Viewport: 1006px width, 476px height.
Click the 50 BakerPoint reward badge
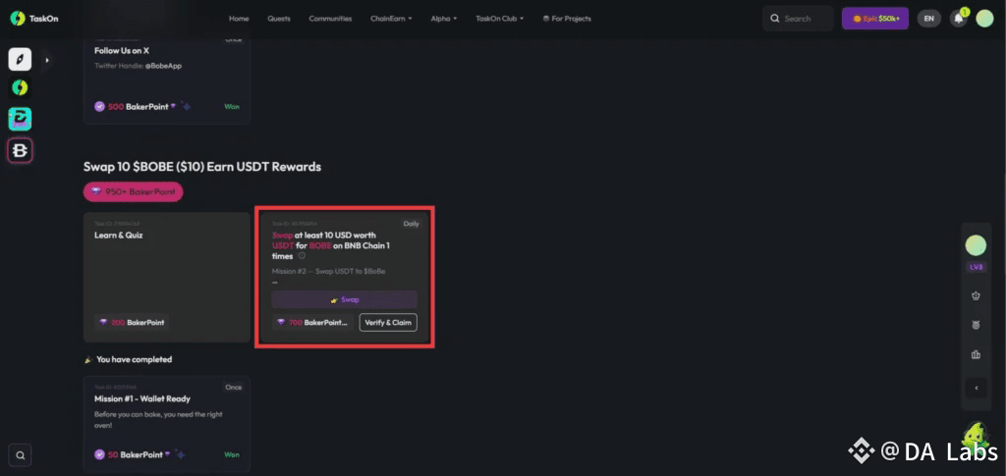click(132, 454)
